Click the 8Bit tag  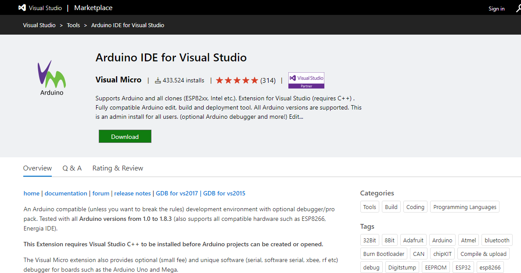click(x=389, y=240)
